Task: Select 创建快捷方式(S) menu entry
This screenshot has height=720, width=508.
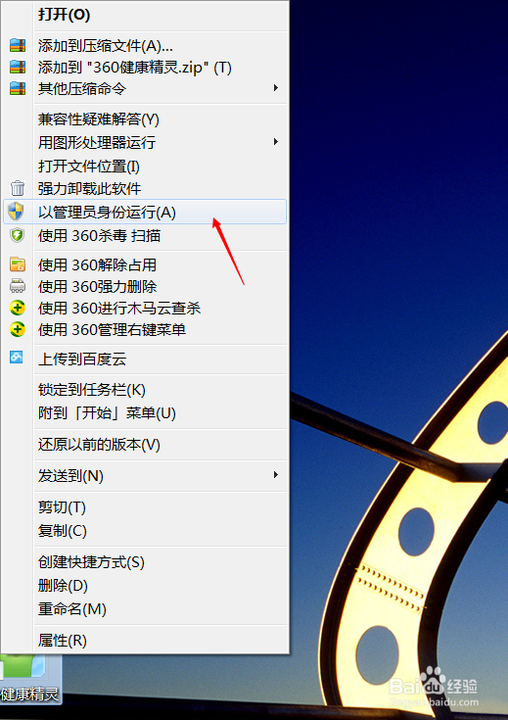Action: click(x=145, y=561)
